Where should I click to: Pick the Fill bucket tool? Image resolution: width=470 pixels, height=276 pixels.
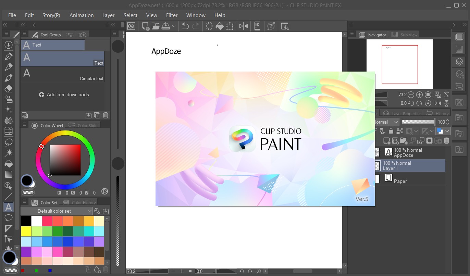9,164
